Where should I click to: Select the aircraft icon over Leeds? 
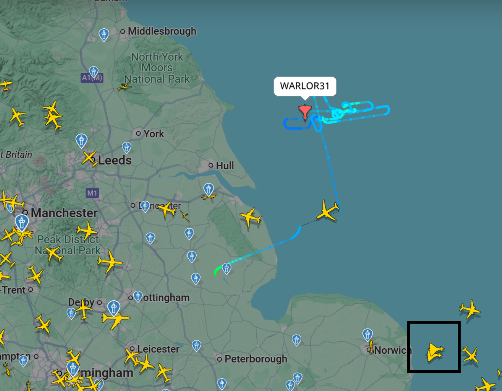(x=90, y=159)
